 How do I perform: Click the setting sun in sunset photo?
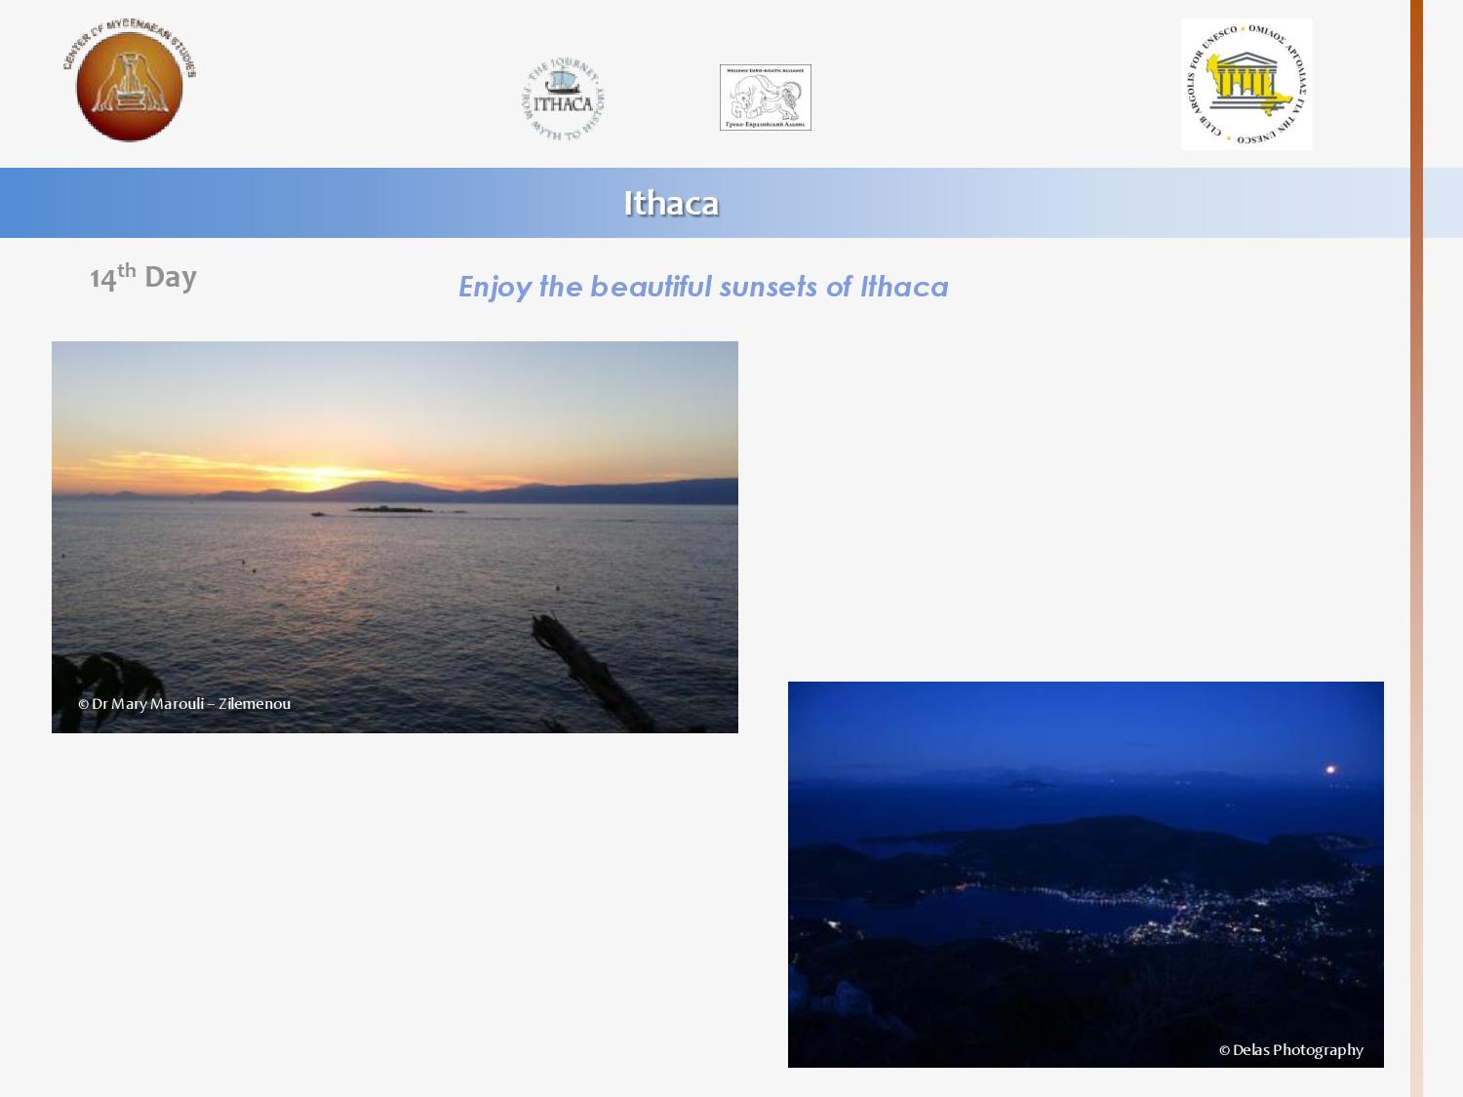(322, 477)
